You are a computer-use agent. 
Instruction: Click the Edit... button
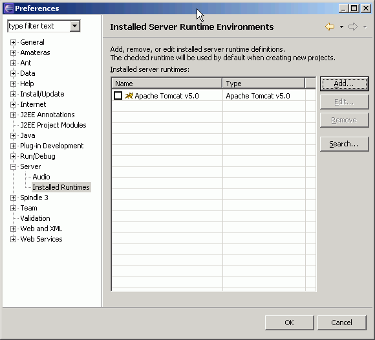345,102
